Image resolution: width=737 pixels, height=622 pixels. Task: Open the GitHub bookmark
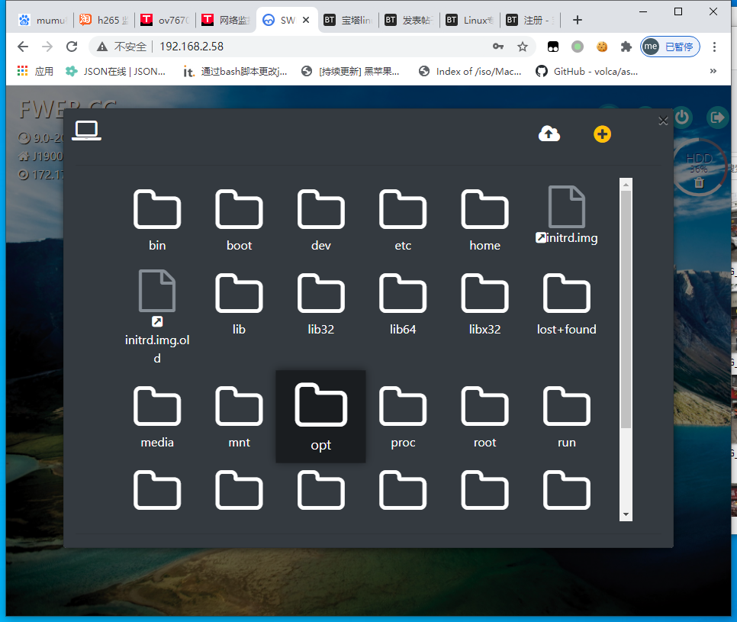(586, 71)
